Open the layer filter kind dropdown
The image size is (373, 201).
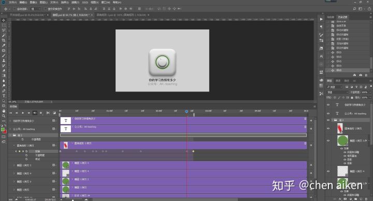click(x=335, y=87)
